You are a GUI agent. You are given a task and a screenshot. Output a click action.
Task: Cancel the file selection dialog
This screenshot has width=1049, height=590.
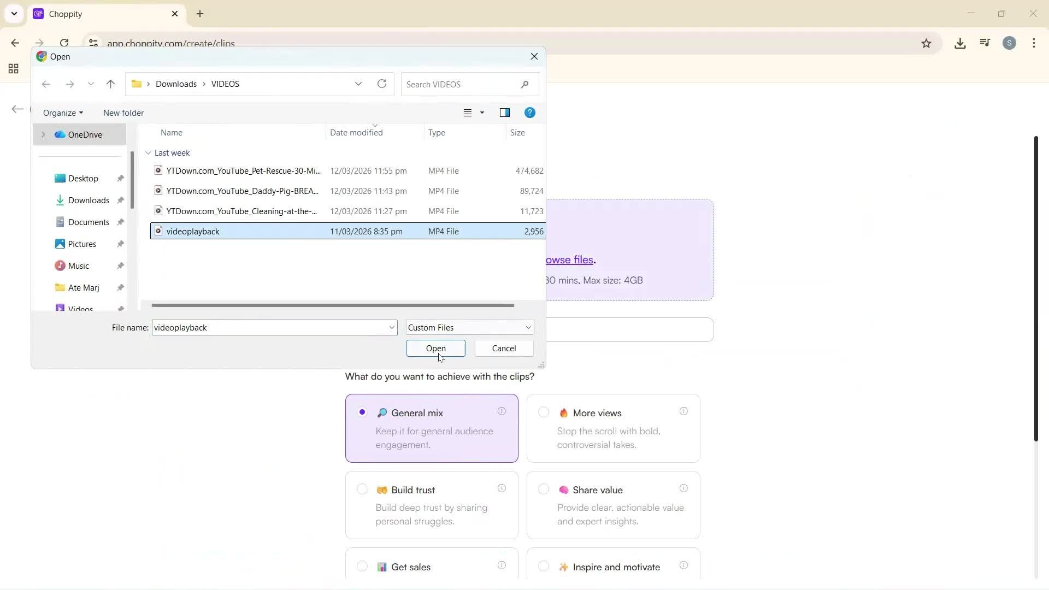tap(503, 348)
